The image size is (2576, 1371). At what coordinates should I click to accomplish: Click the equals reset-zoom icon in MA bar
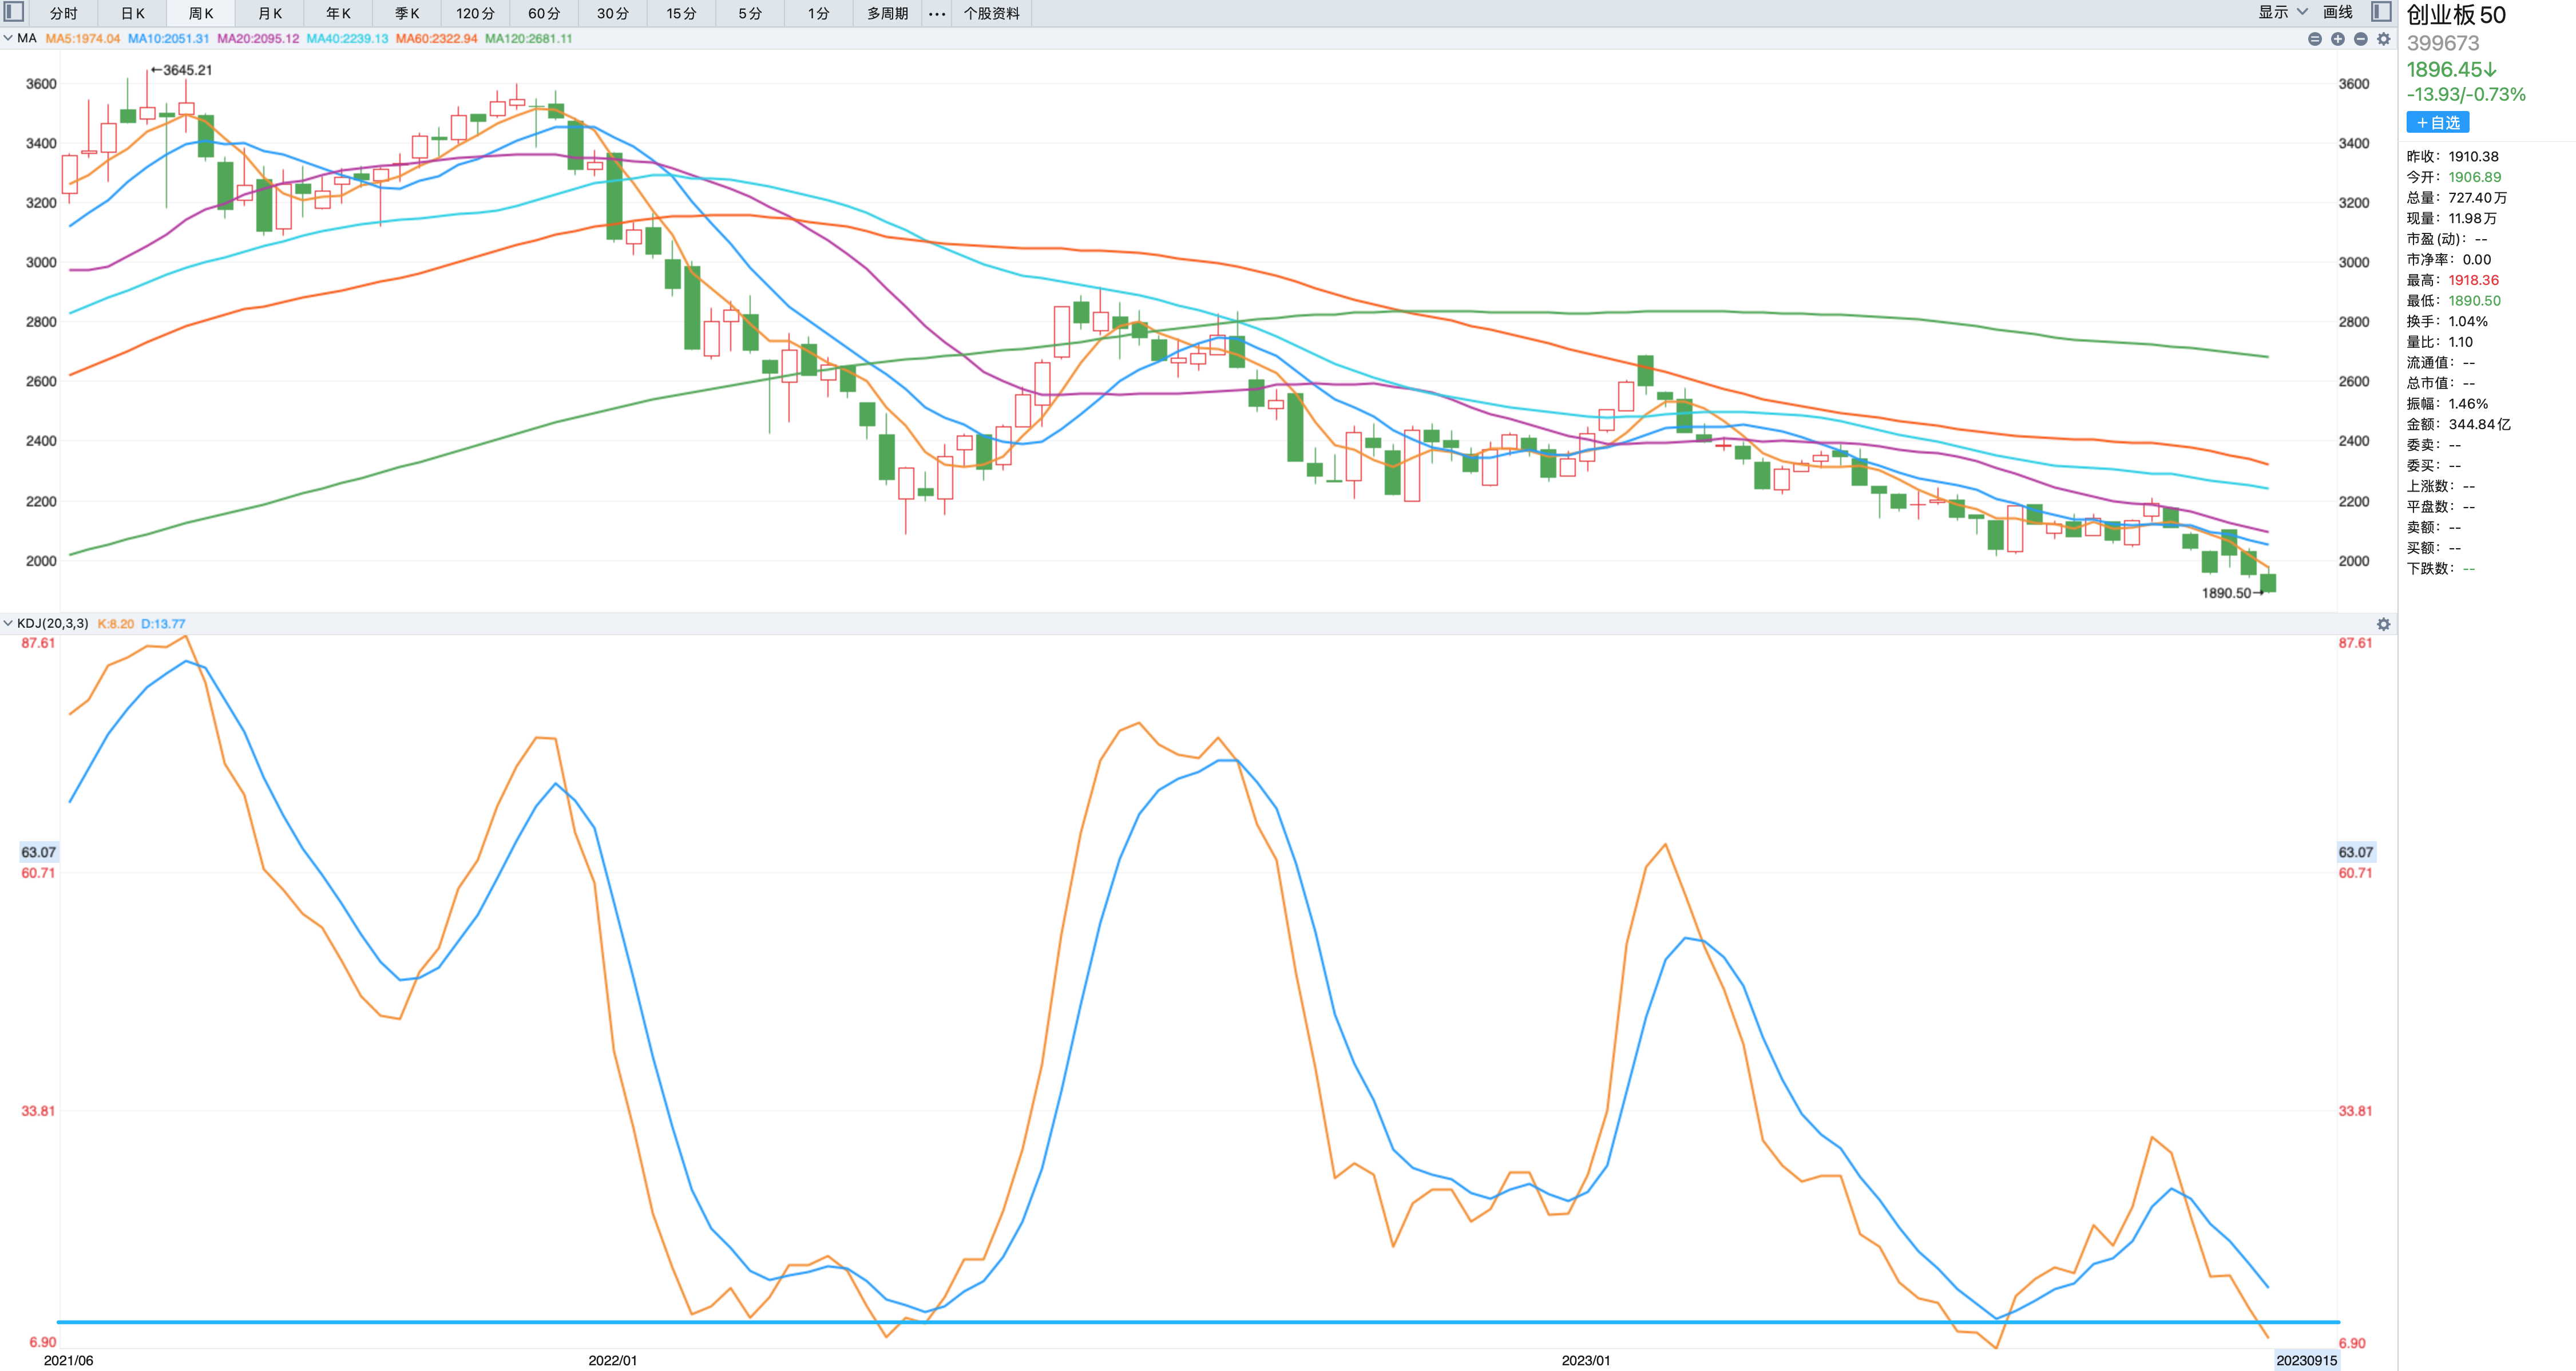(x=2315, y=39)
